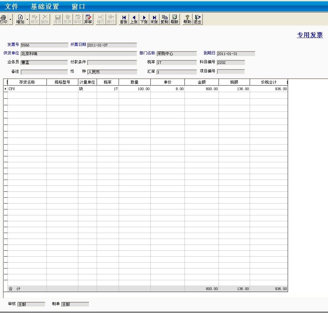
Task: Go to next invoice with 下张
Action: 144,19
